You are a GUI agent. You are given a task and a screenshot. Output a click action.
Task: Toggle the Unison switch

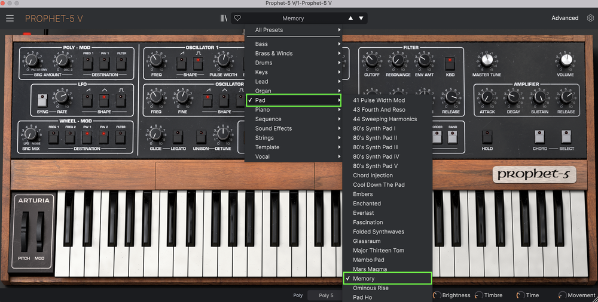point(201,137)
